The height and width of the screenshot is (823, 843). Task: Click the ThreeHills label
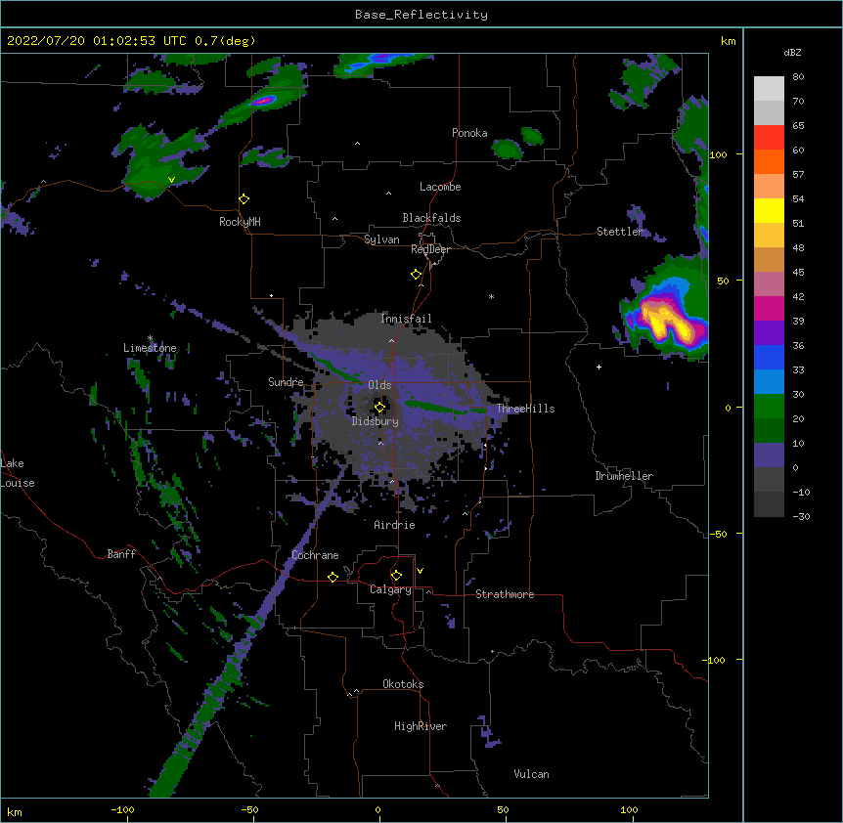coord(525,409)
